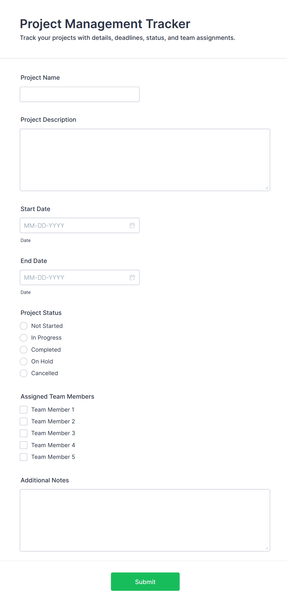Open the Start Date calendar picker icon
The height and width of the screenshot is (606, 287).
pos(132,226)
